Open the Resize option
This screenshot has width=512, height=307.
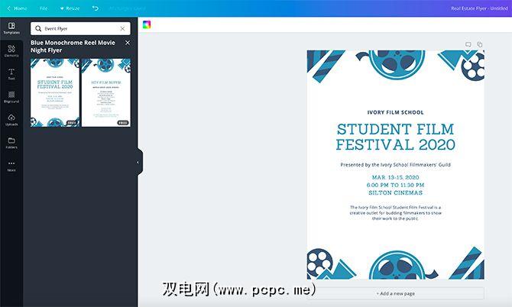pyautogui.click(x=70, y=8)
